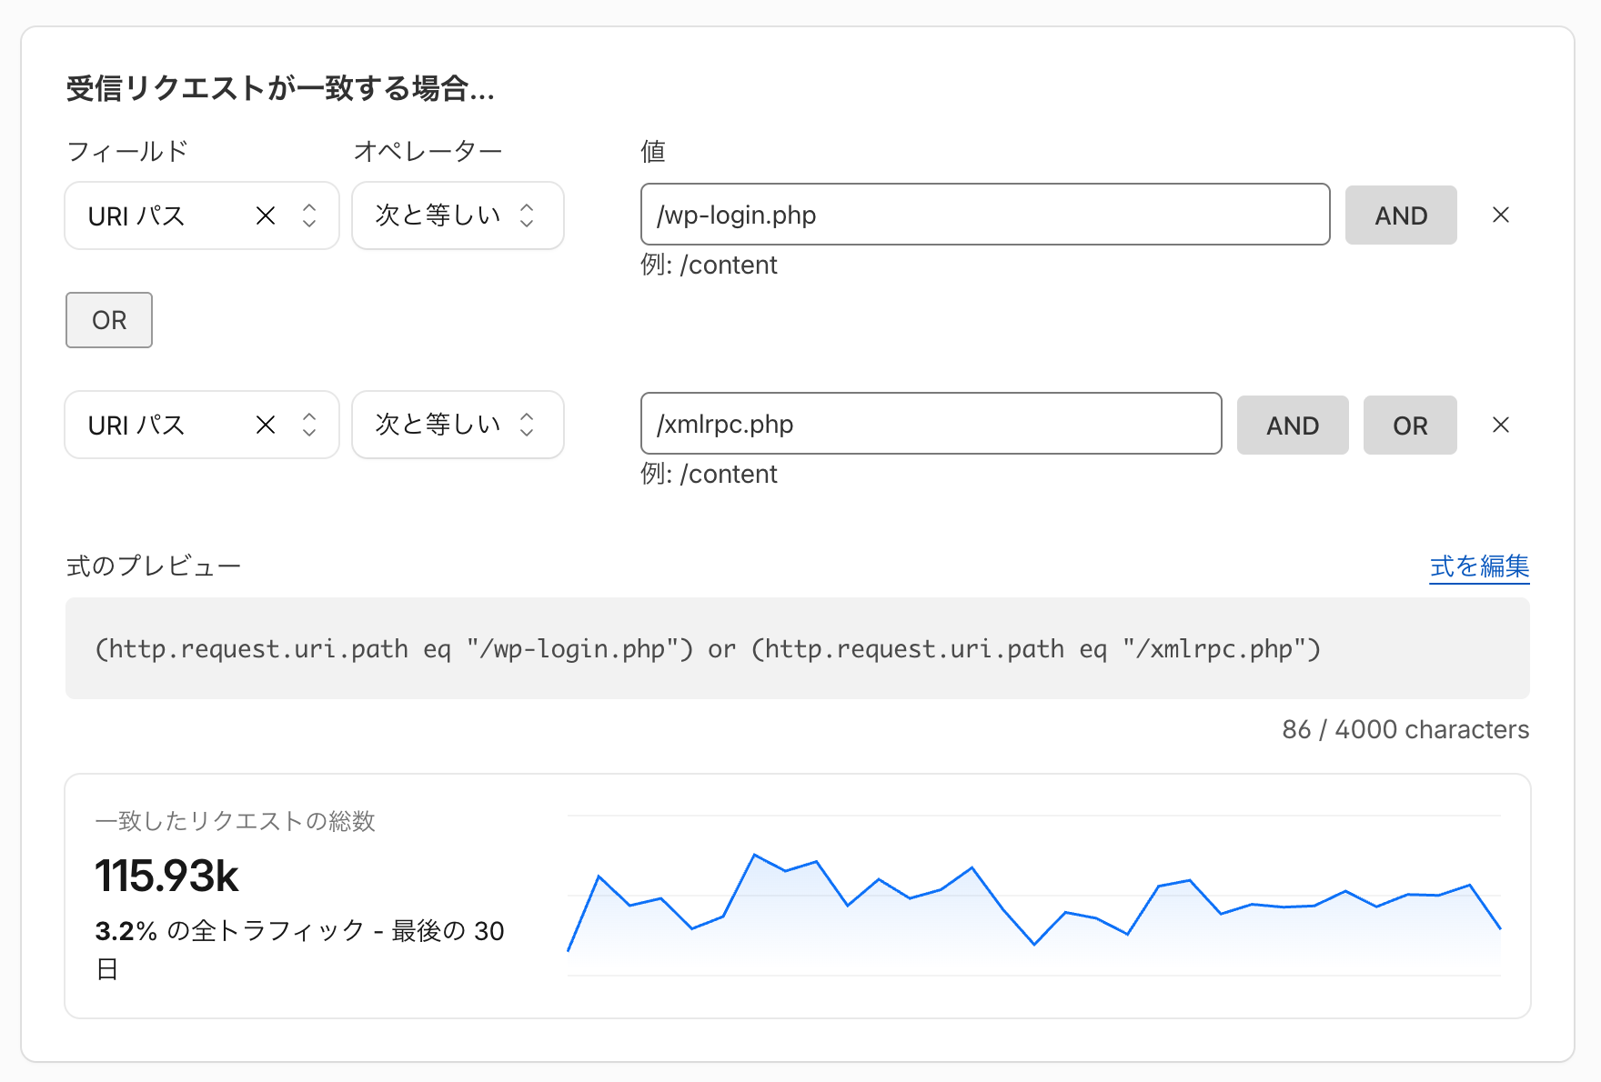Click the 値 column label
Screen dimensions: 1601x1082
(x=653, y=151)
